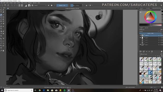The width and height of the screenshot is (163, 92).
Task: Select the Transform tool
Action: click(x=1, y=27)
